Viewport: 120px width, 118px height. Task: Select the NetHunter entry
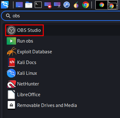pyautogui.click(x=28, y=84)
